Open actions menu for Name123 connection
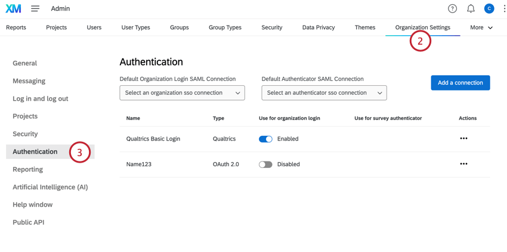The image size is (507, 252). tap(463, 164)
